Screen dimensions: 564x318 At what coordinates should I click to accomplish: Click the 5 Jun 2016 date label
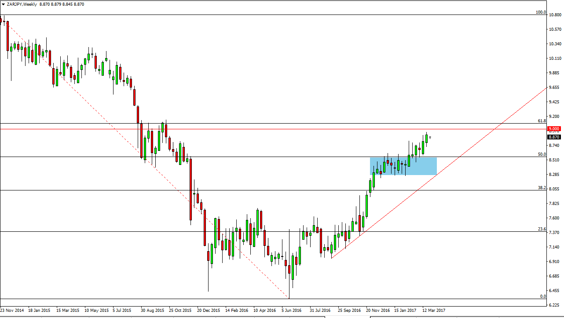(x=291, y=310)
